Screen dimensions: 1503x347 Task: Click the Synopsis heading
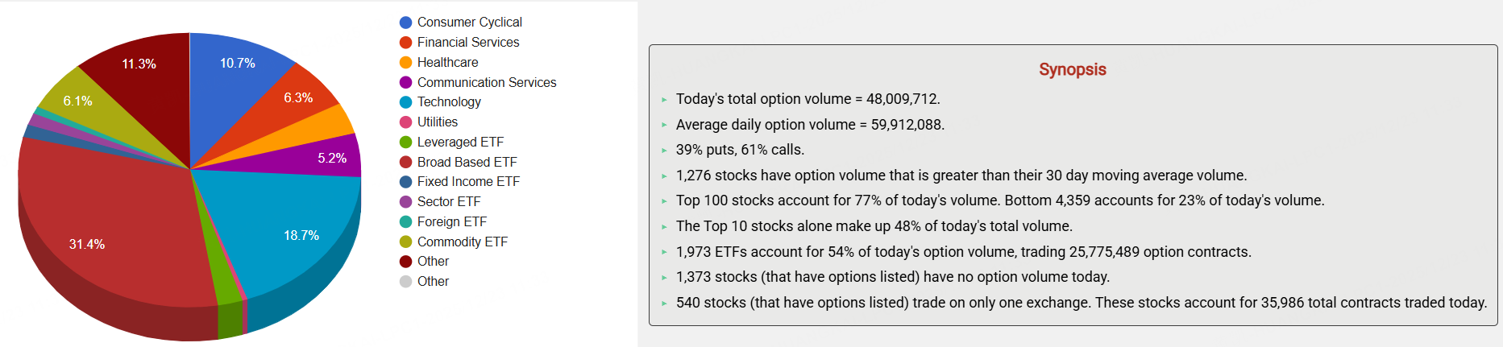(1072, 69)
